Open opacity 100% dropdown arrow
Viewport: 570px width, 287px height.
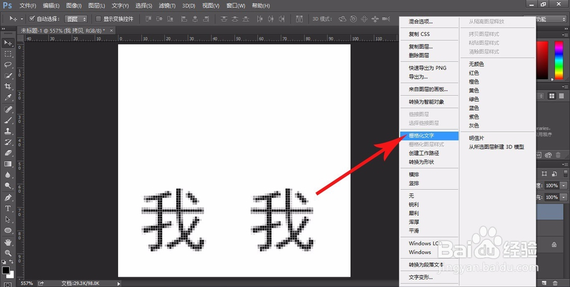564,185
